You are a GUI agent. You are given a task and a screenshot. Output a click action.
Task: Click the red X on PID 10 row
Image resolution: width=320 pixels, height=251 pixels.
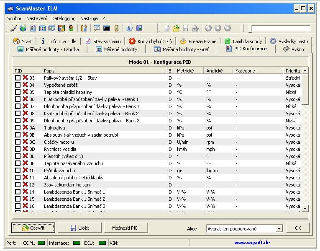pos(25,170)
